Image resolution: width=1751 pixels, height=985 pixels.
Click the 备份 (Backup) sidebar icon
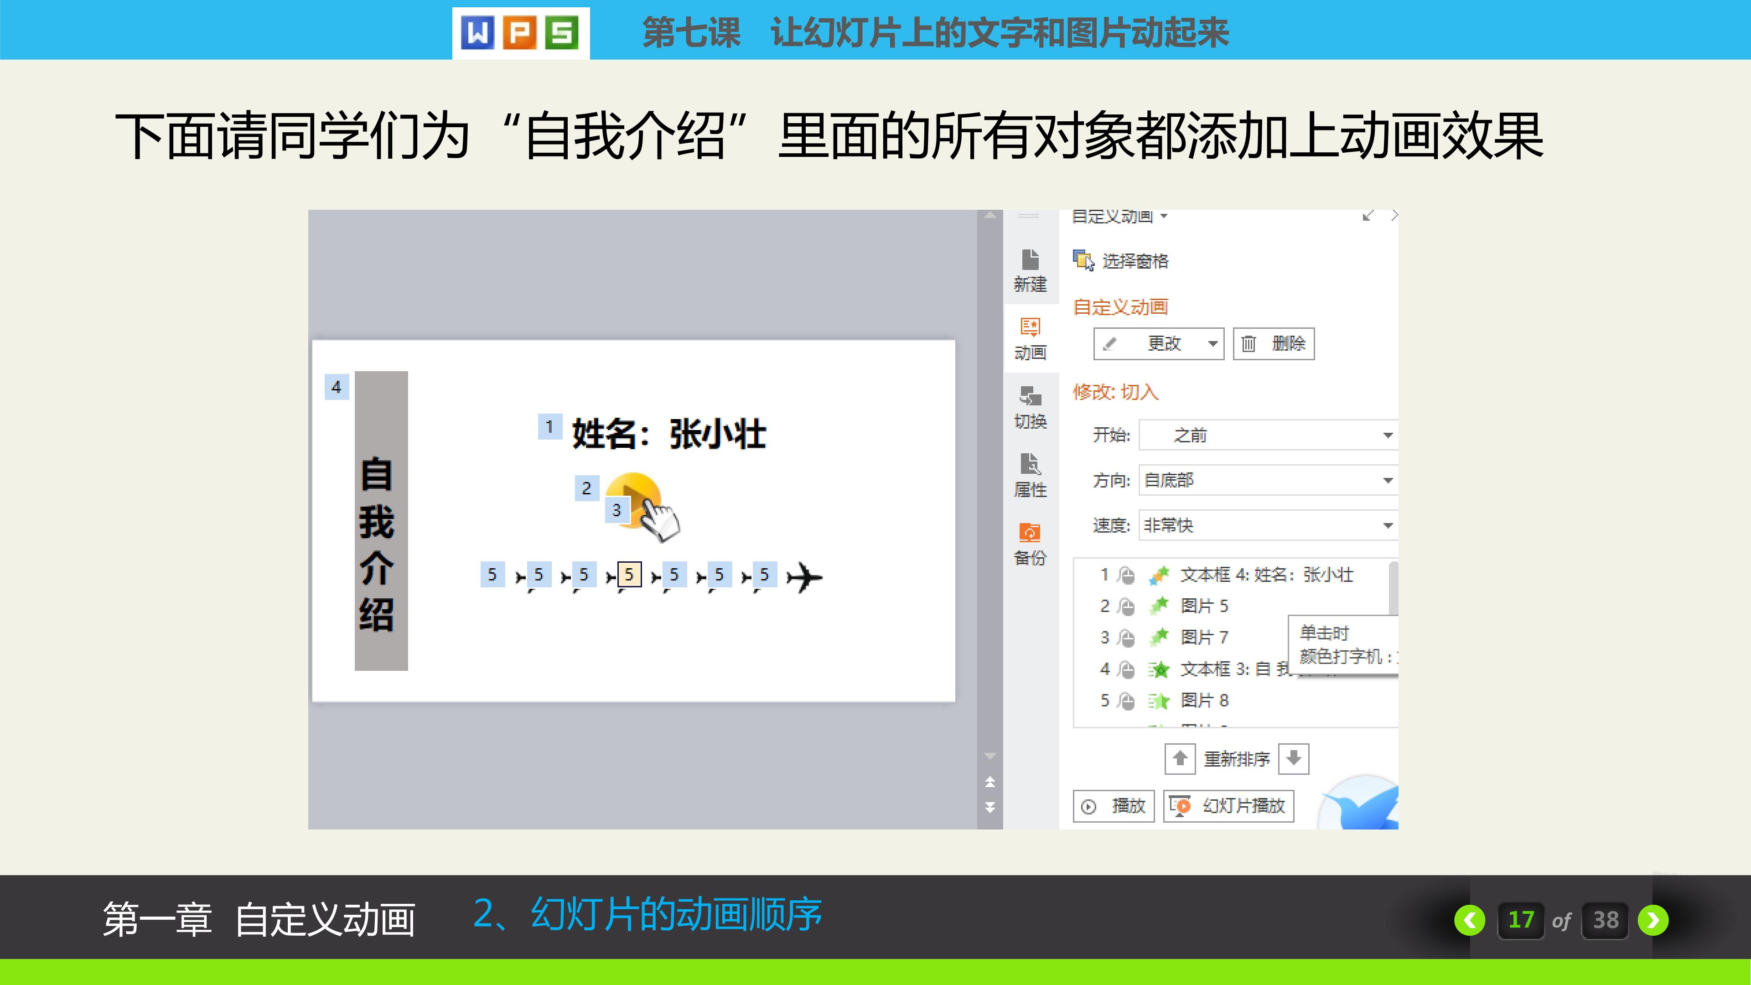[1030, 543]
